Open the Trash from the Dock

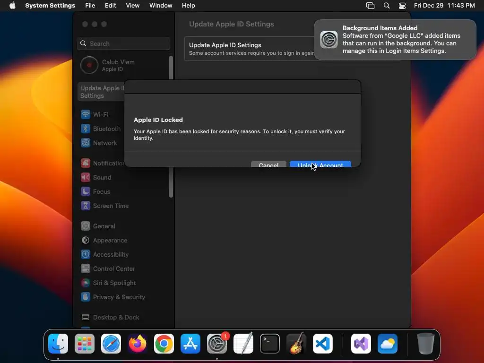[x=426, y=343]
